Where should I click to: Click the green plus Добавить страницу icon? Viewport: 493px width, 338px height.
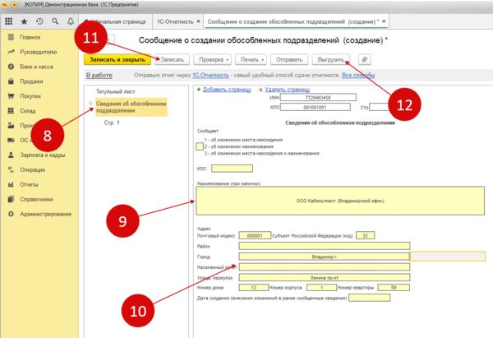click(x=199, y=89)
